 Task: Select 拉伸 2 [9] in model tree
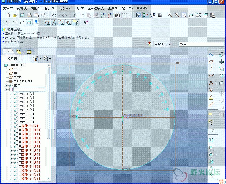tap(30, 126)
